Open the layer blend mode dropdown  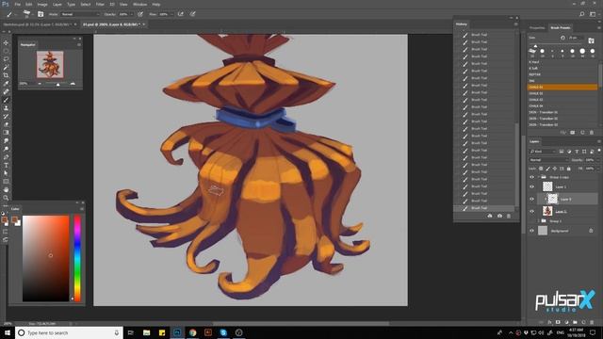click(x=548, y=160)
